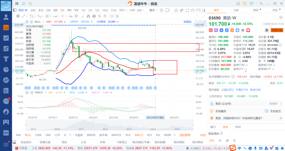Open stock settings gear beside 美团-W

(281, 17)
